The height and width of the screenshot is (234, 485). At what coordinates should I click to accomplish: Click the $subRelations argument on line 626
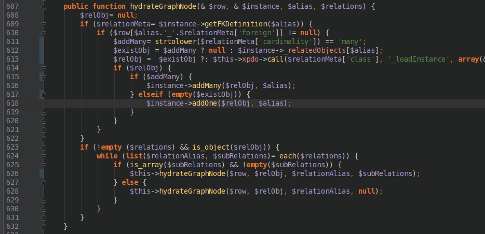385,173
